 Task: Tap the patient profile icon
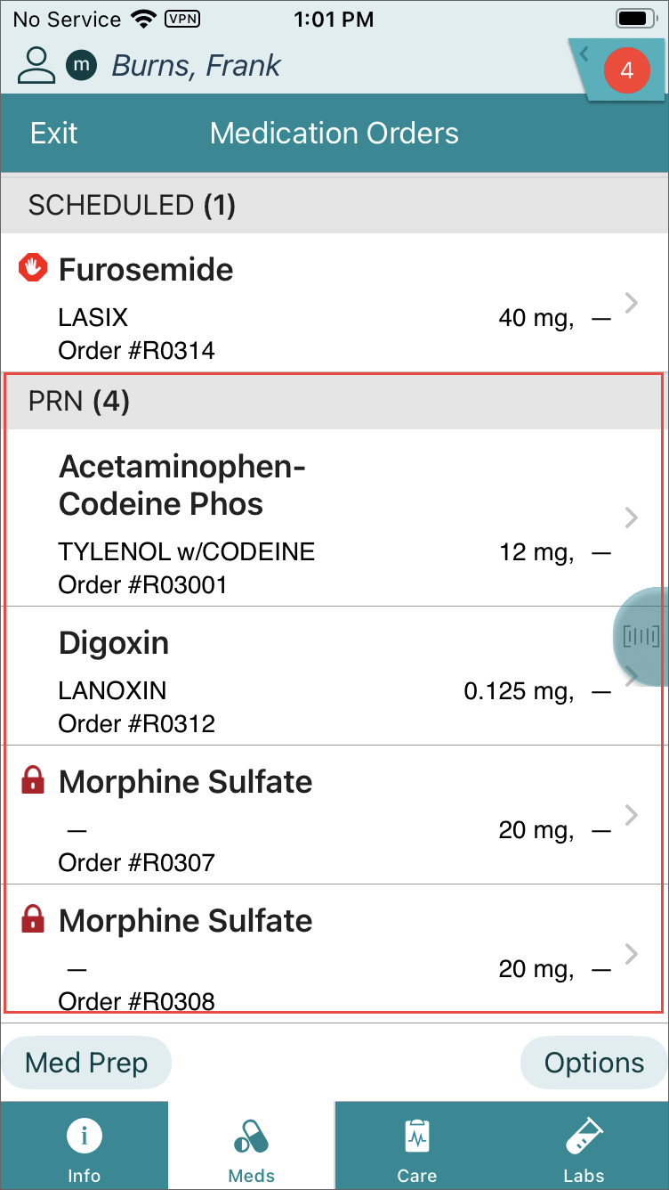[x=36, y=65]
